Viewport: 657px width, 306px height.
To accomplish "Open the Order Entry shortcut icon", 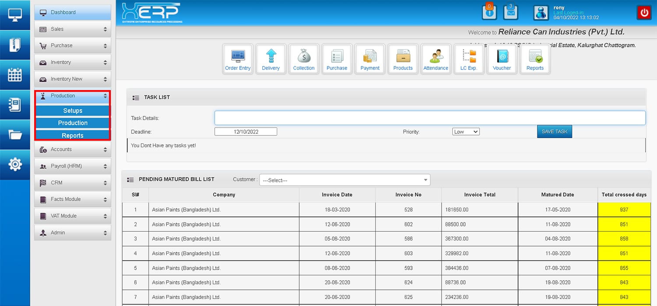I will [238, 59].
